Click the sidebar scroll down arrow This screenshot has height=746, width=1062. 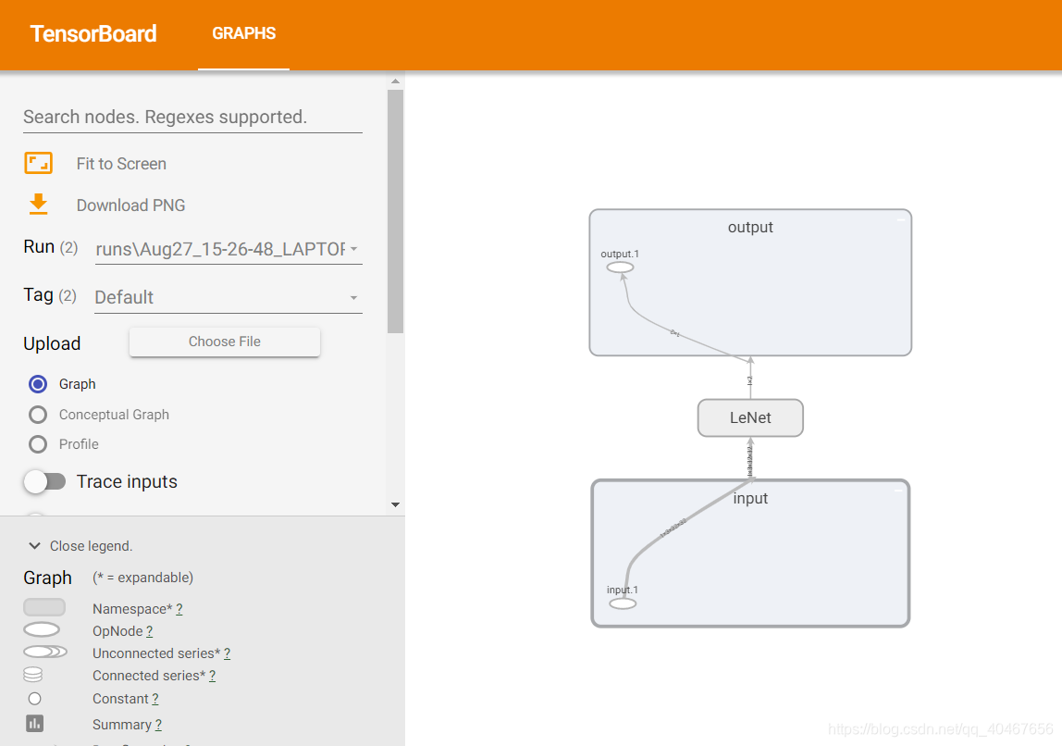(396, 504)
